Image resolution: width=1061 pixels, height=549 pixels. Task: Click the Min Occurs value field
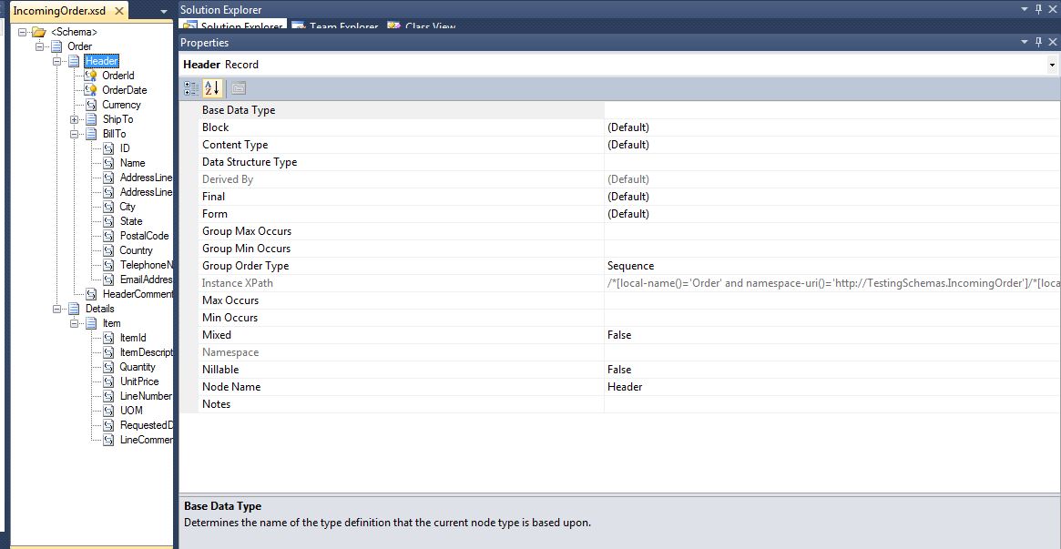coord(832,318)
